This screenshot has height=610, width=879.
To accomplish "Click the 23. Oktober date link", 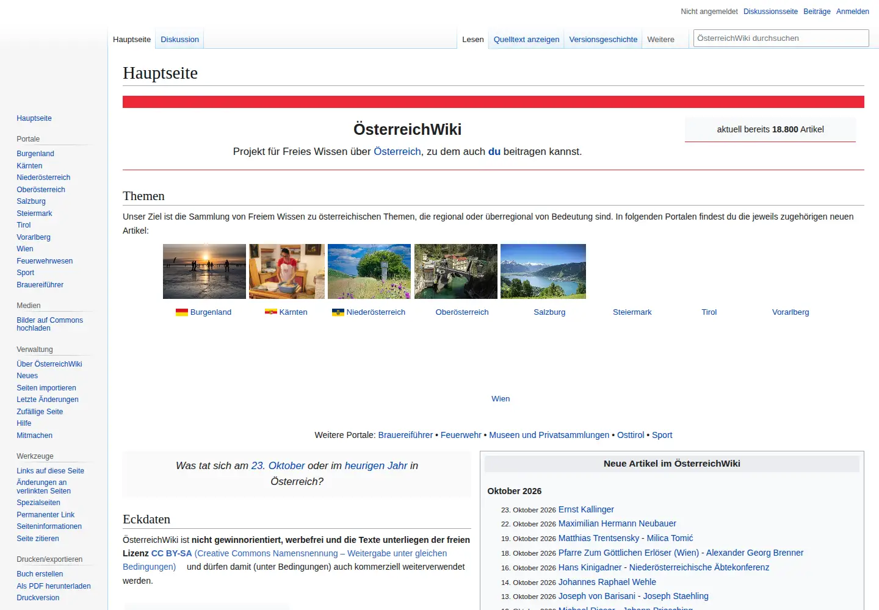I will [278, 465].
